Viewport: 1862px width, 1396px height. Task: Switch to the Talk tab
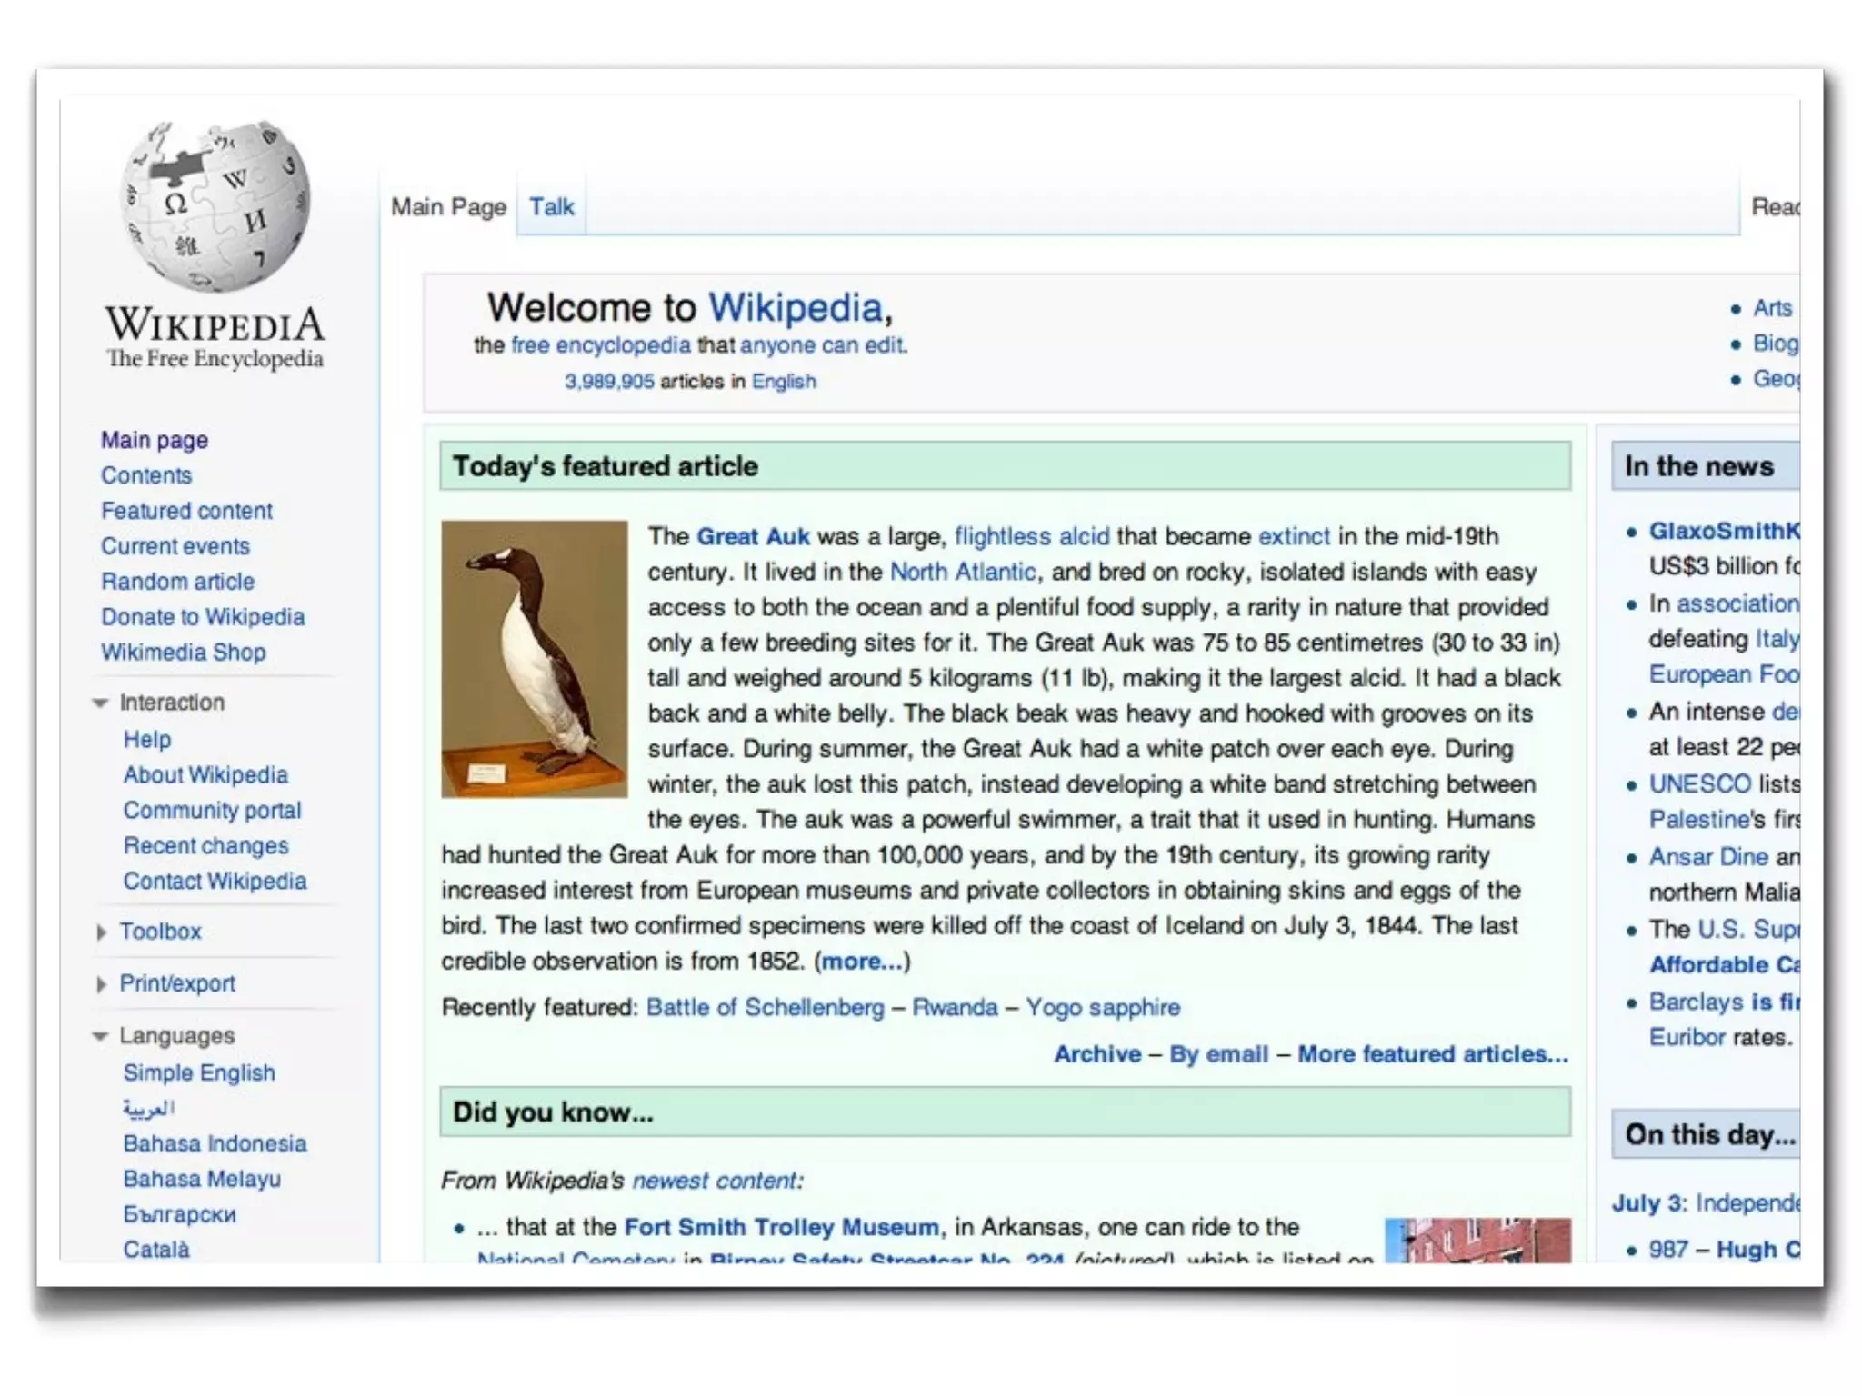coord(551,207)
